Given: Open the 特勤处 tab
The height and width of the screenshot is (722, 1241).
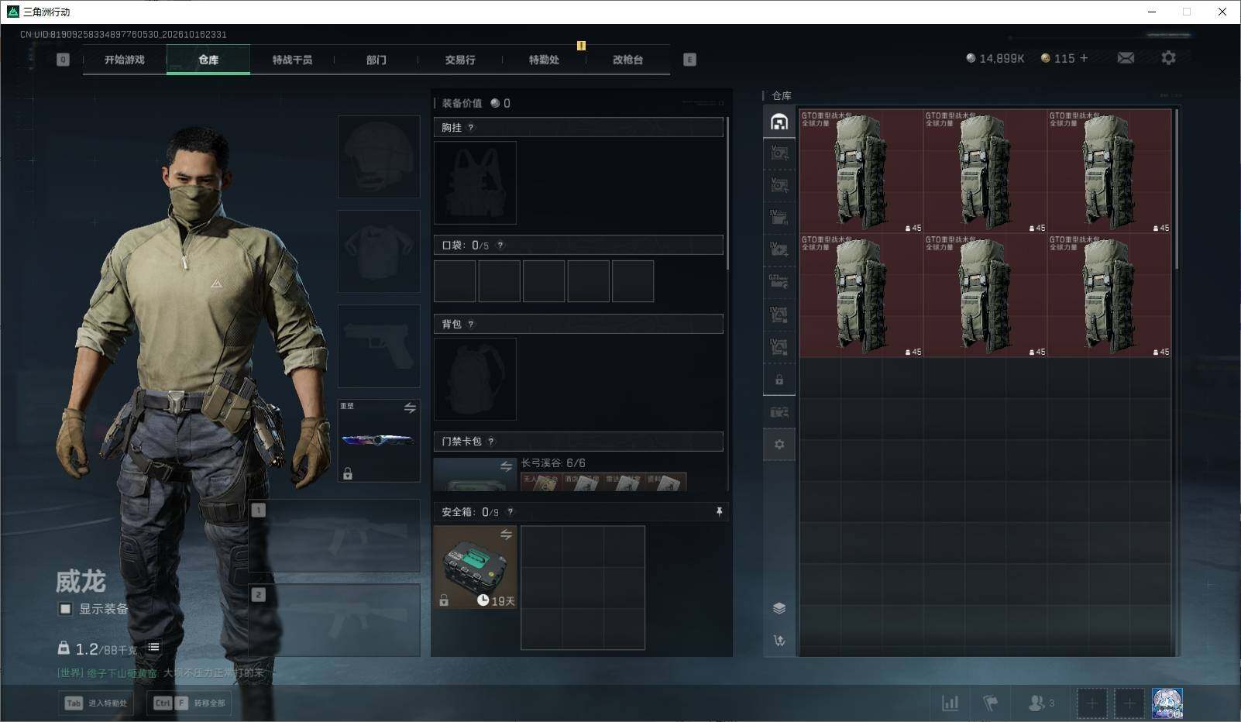Looking at the screenshot, I should coord(544,60).
